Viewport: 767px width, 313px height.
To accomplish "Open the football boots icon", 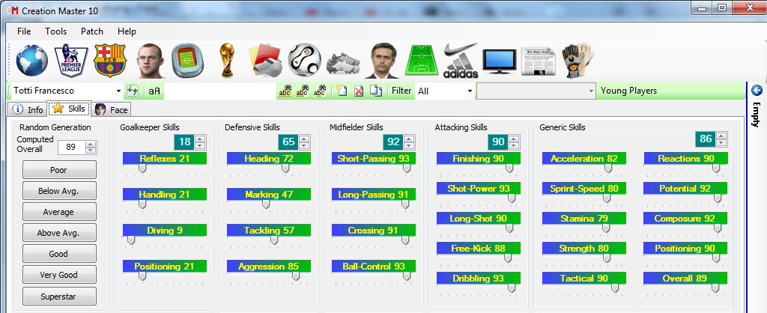I will [x=344, y=61].
